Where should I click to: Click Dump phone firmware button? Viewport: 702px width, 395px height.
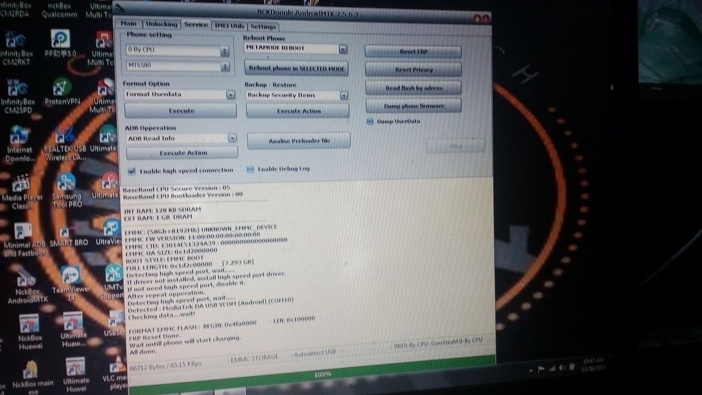(x=414, y=105)
